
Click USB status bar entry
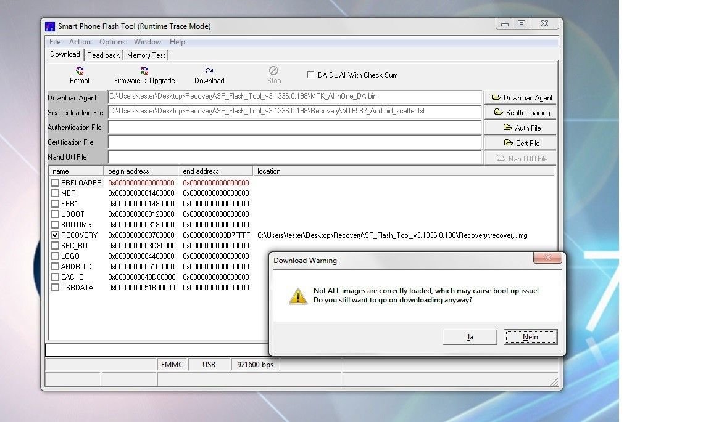point(209,365)
